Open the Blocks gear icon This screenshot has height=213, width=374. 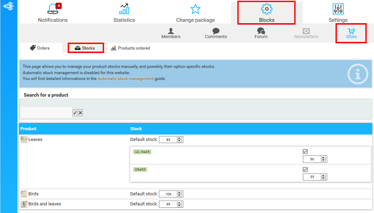click(267, 9)
